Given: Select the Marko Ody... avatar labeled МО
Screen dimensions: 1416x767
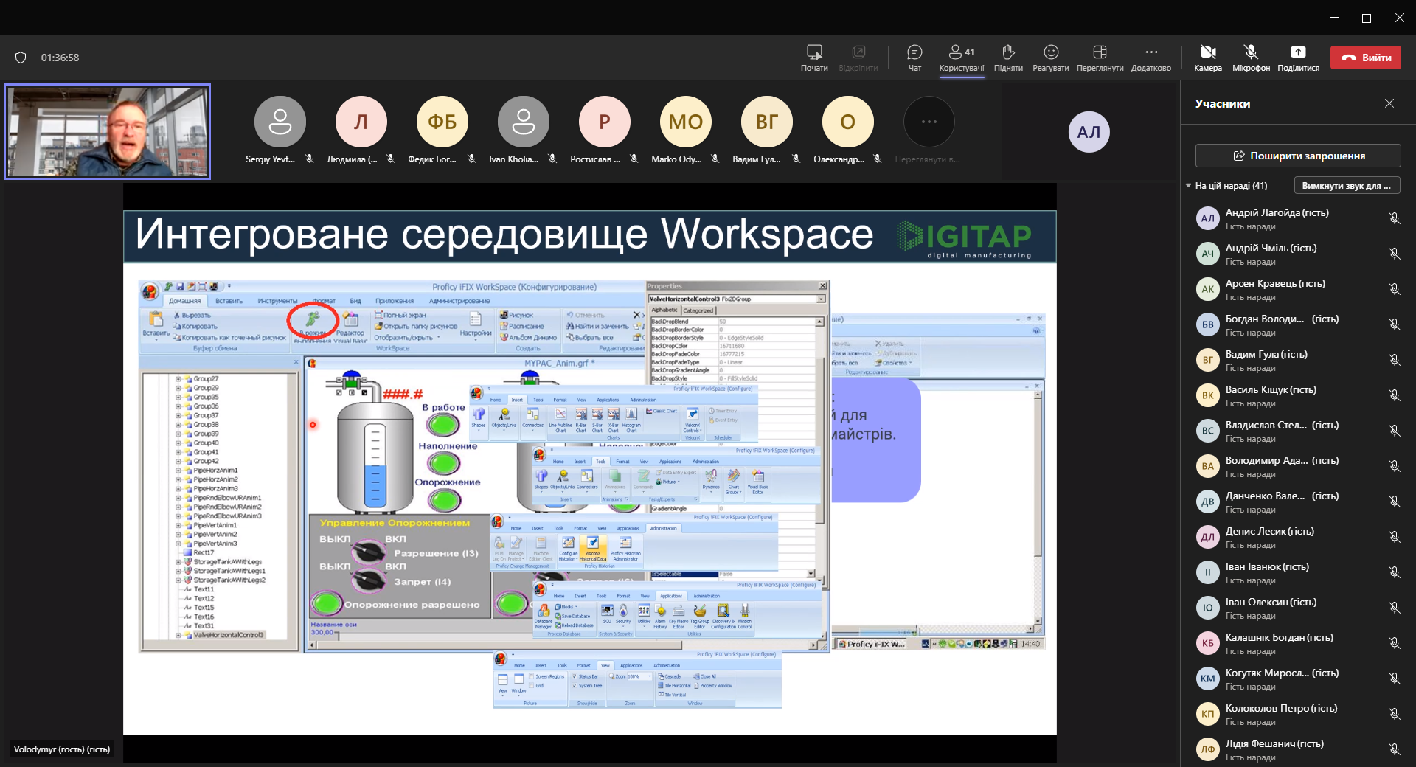Looking at the screenshot, I should point(686,122).
